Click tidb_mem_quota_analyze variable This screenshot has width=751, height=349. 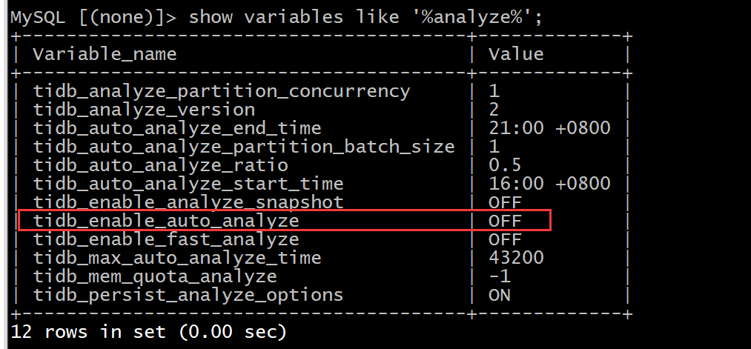tap(155, 276)
